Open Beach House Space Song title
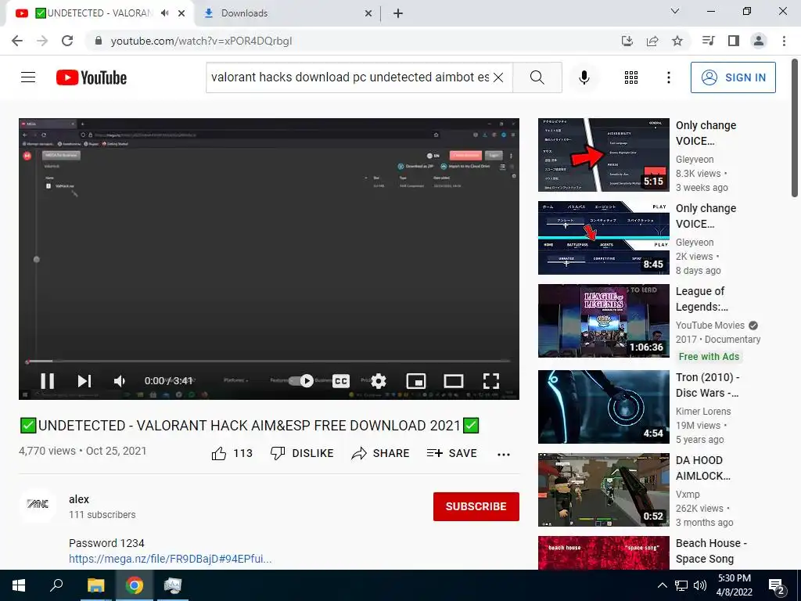 coord(711,551)
